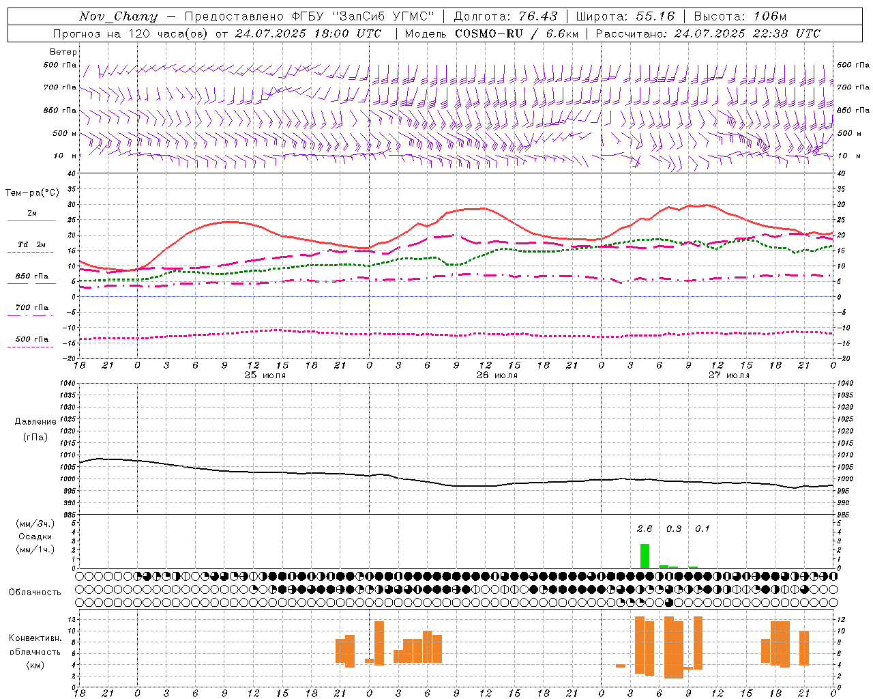Click the "27 июля" date label
873x699 pixels.
tap(728, 375)
